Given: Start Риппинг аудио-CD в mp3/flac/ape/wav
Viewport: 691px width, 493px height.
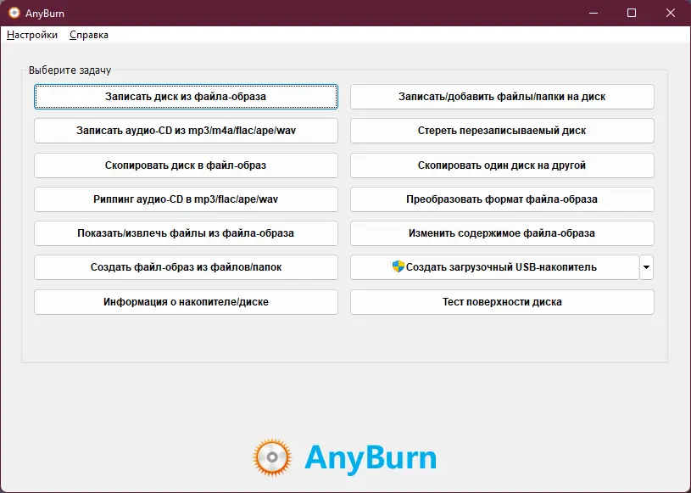Looking at the screenshot, I should click(186, 199).
